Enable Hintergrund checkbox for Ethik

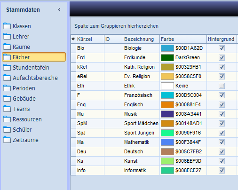point(222,86)
